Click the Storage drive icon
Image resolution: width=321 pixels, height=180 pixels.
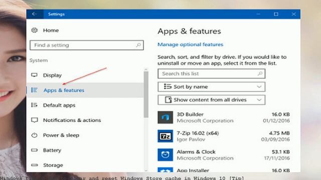(35, 165)
